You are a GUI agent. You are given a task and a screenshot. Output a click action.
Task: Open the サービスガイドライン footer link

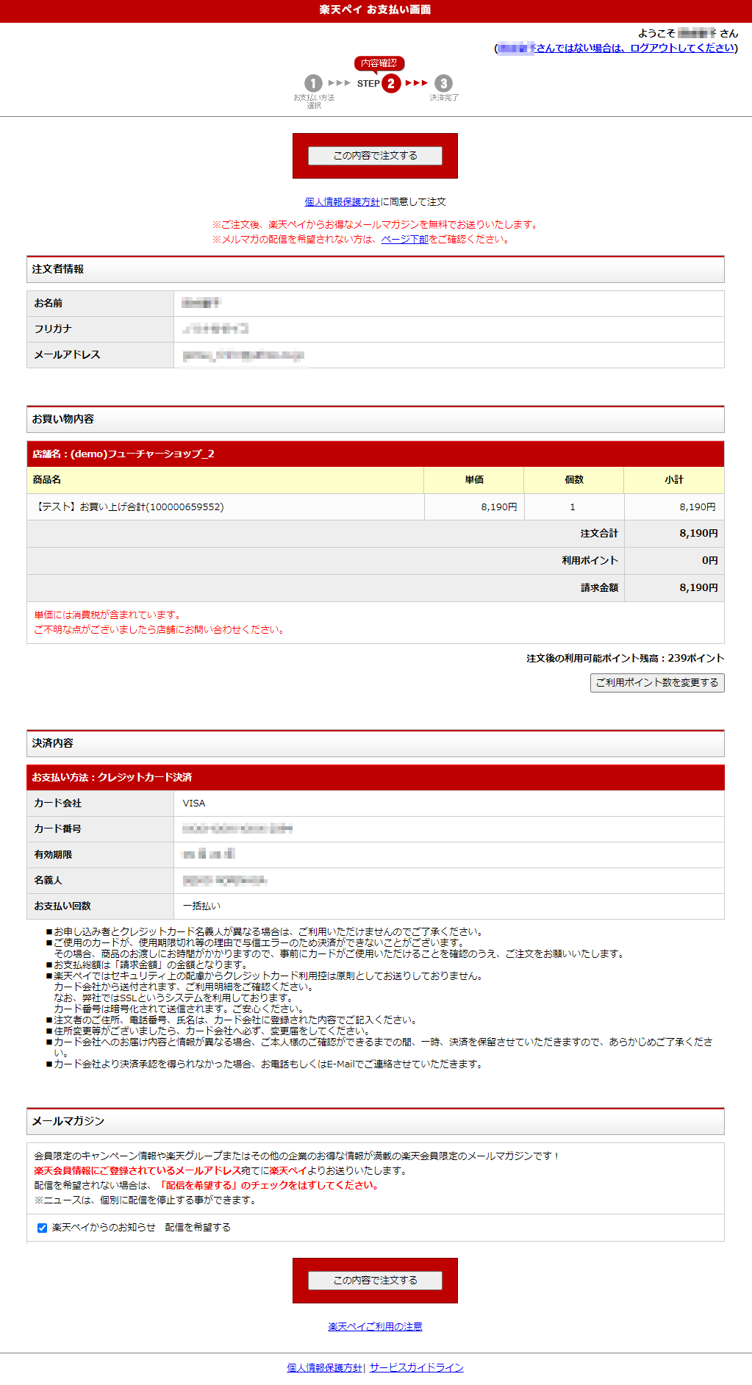(x=416, y=1367)
